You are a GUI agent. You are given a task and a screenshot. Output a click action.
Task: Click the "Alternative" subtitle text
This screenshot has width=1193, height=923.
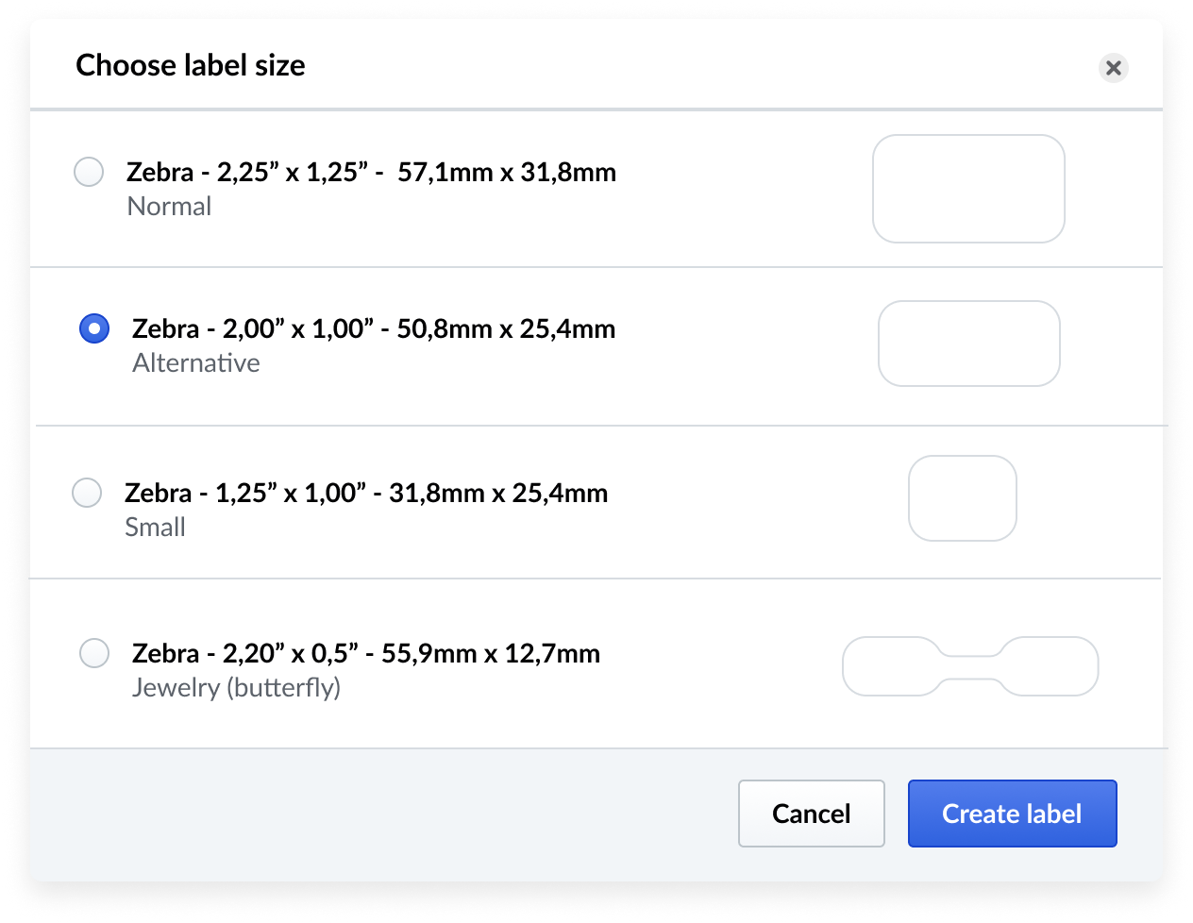click(x=196, y=363)
